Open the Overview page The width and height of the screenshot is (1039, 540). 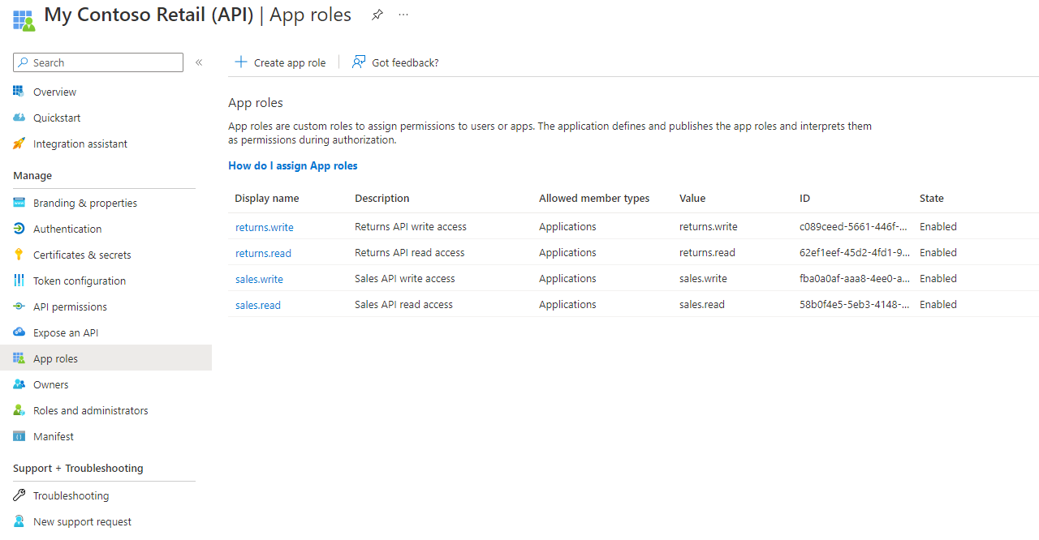[54, 92]
